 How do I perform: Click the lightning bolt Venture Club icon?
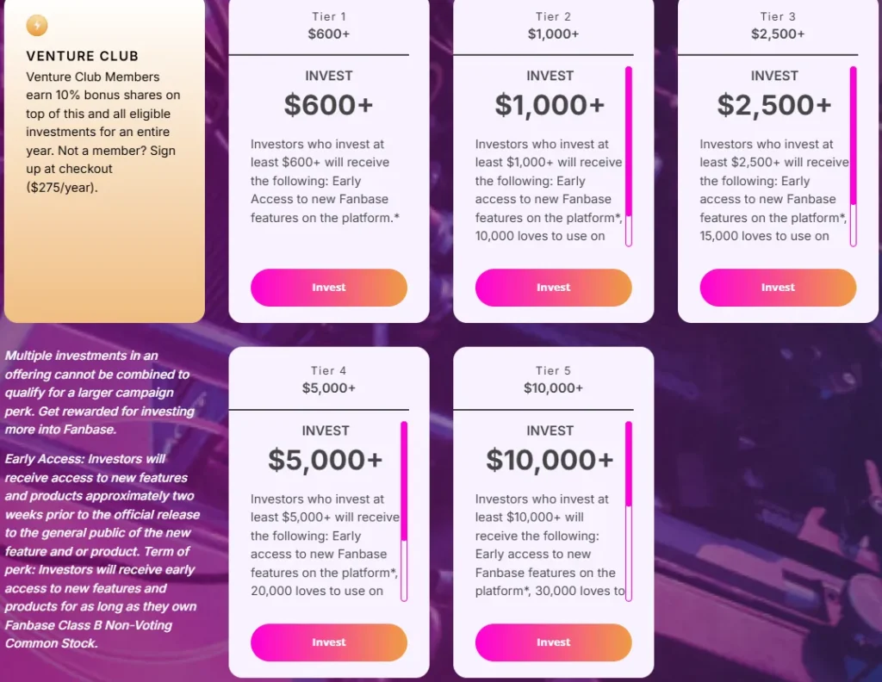click(x=36, y=26)
